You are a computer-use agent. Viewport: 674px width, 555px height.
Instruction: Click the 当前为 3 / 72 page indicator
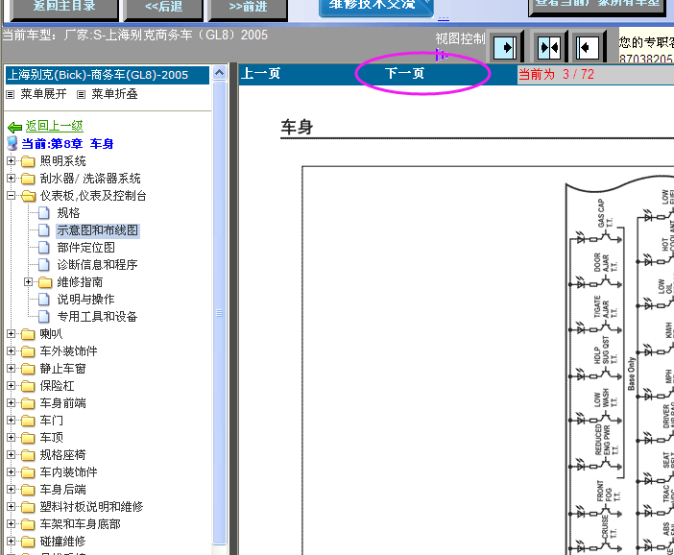coord(556,74)
